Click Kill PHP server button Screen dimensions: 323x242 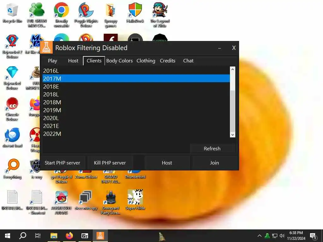click(110, 163)
